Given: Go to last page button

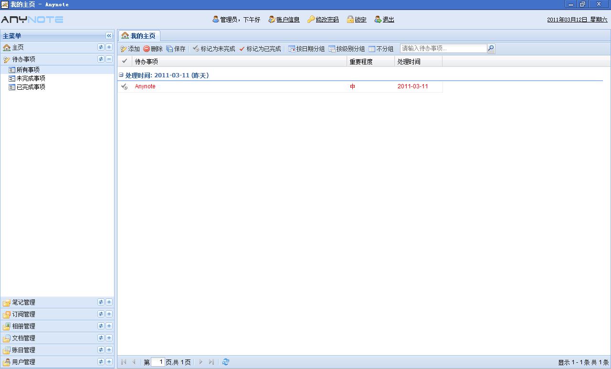Looking at the screenshot, I should point(211,362).
